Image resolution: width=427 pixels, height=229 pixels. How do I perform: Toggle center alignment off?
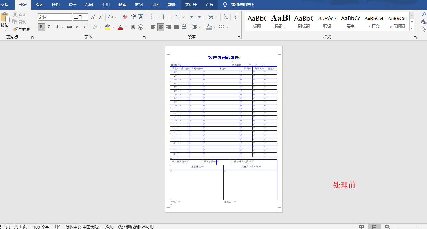click(x=161, y=27)
